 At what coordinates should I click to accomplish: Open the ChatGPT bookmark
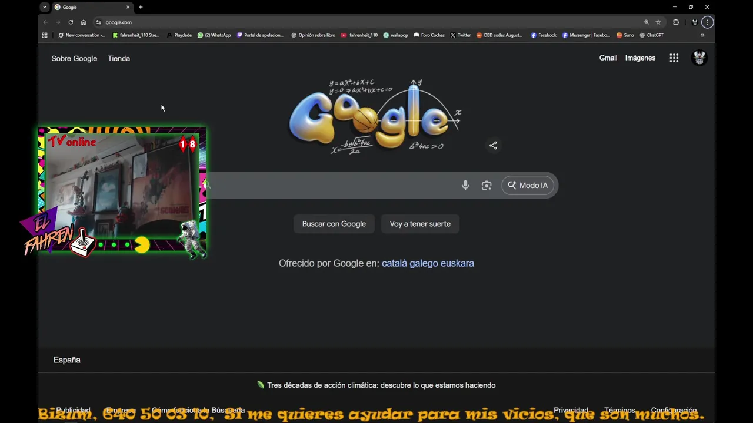[651, 35]
